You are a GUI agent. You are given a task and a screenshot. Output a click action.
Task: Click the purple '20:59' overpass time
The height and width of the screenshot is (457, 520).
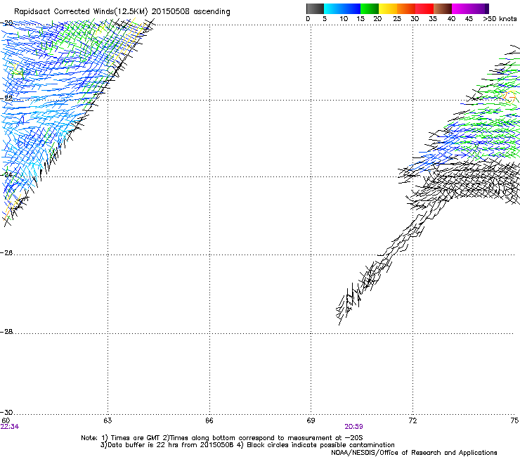[x=353, y=427]
